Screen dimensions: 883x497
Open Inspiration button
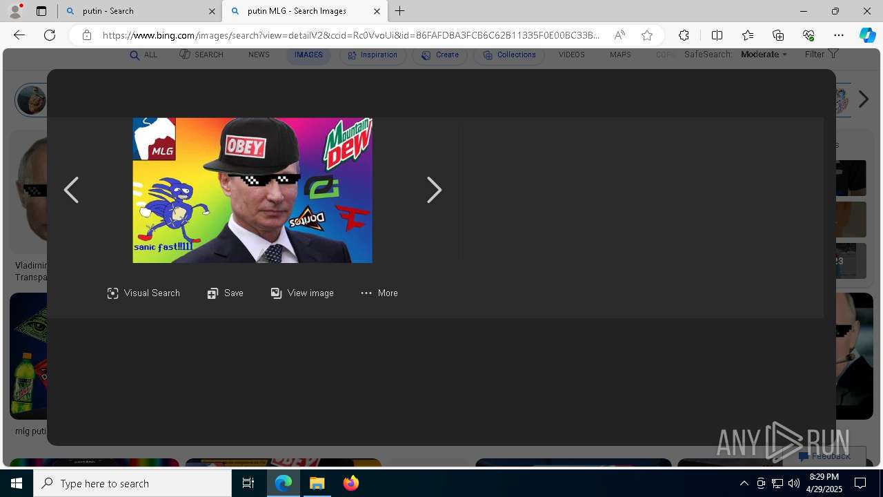373,55
